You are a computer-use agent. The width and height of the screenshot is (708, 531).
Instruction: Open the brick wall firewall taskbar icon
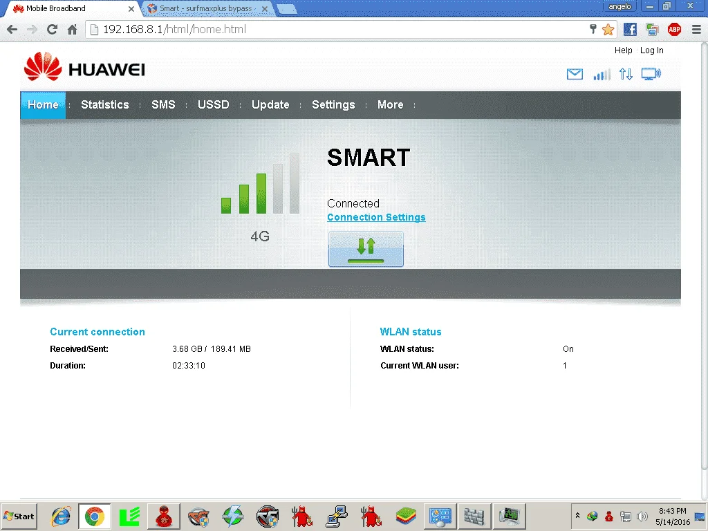474,516
